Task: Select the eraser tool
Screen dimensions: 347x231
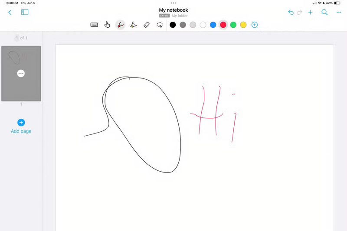Action: point(147,25)
